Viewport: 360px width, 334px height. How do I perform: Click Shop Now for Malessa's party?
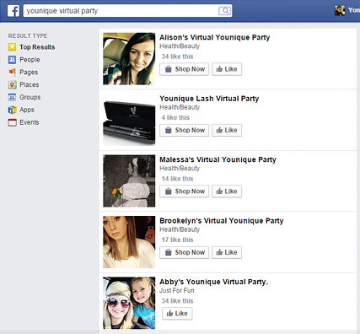[184, 191]
